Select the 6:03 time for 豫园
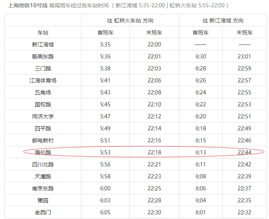Screen dimensions: 269x219 click(106, 200)
